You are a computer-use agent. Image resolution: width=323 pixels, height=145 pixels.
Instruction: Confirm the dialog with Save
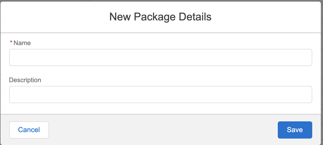[x=295, y=130]
